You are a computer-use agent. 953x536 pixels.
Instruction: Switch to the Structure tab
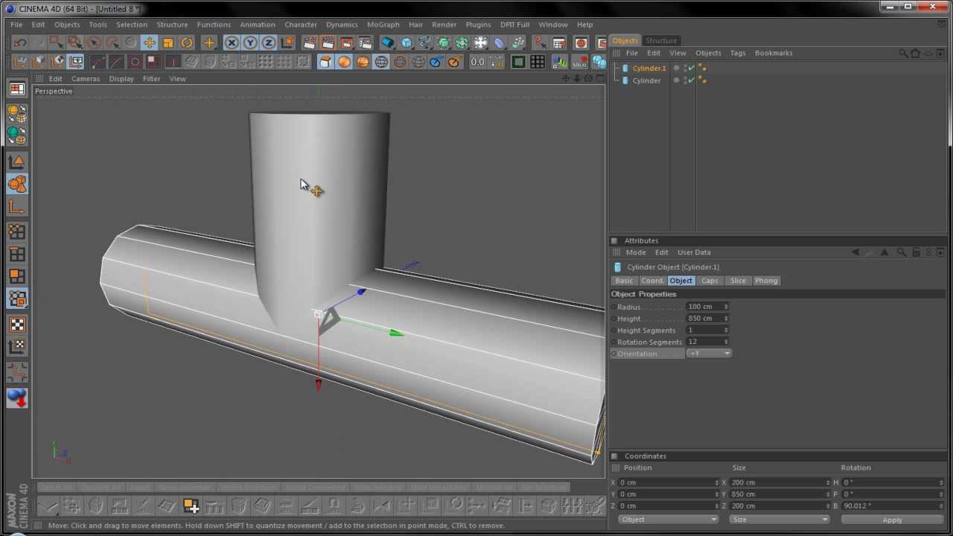pyautogui.click(x=661, y=40)
